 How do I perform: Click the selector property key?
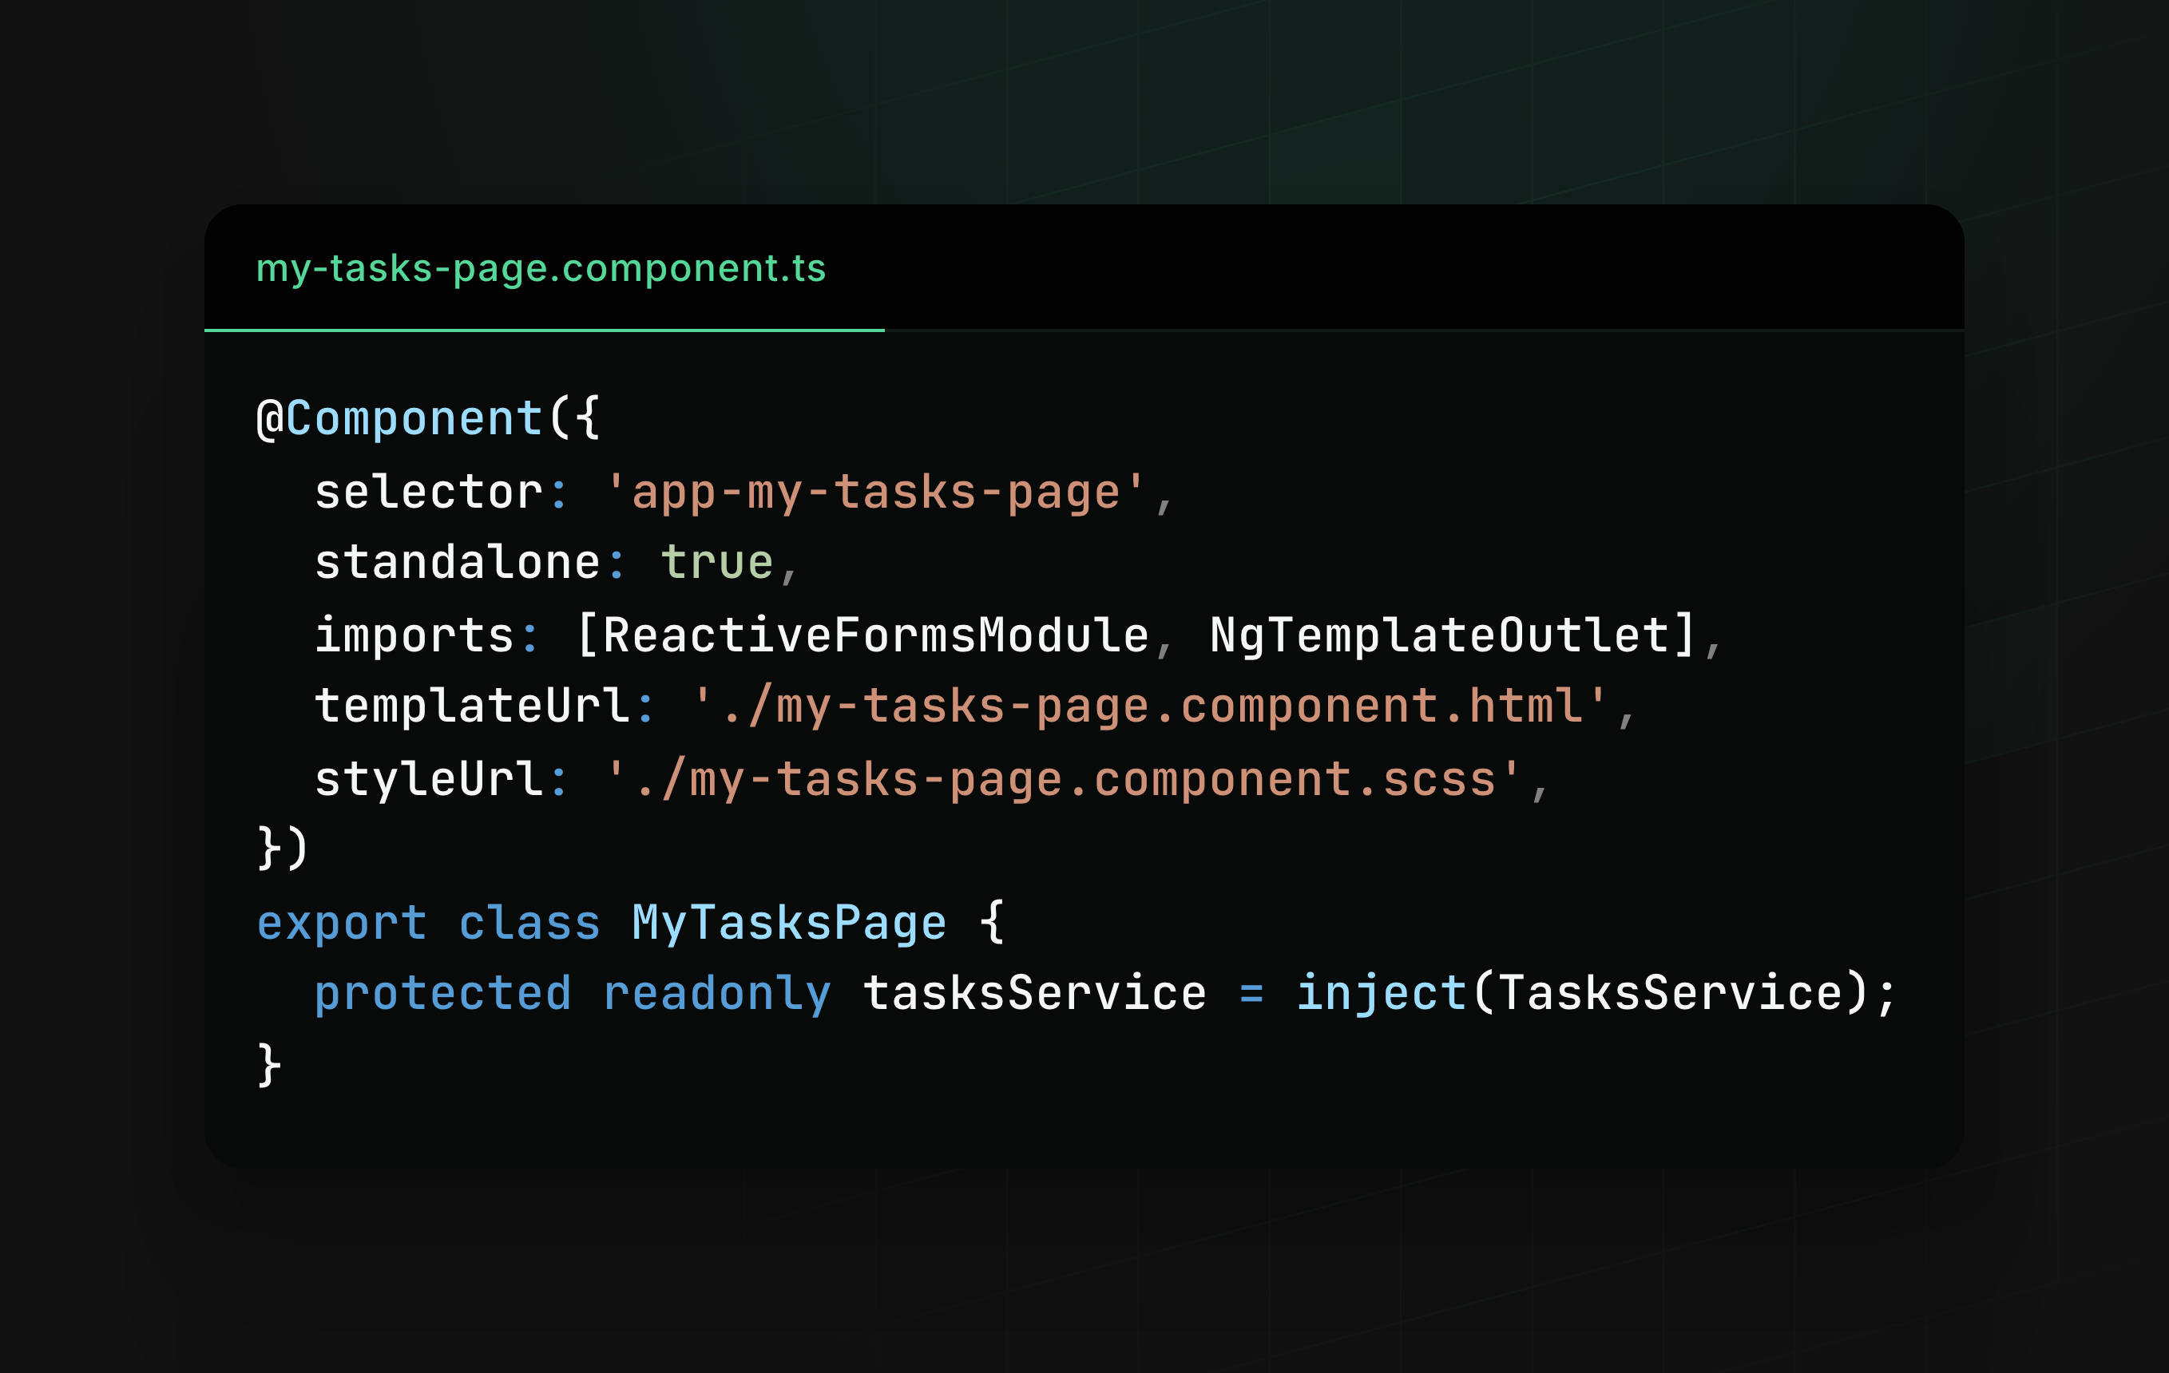[x=429, y=493]
